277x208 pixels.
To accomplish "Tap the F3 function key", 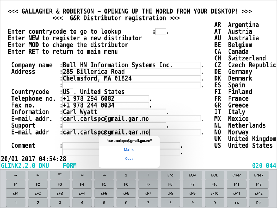I will tap(60, 184).
